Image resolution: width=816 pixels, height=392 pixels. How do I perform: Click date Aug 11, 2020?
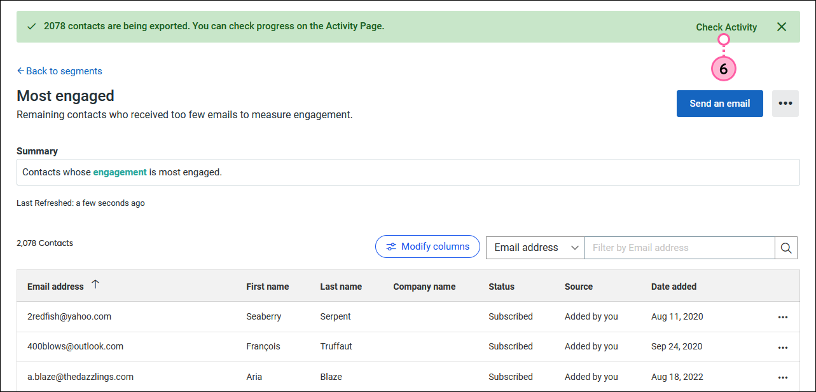click(677, 316)
